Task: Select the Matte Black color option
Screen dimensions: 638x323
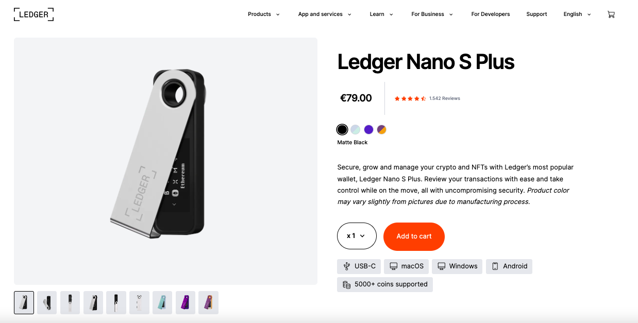Action: coord(342,129)
